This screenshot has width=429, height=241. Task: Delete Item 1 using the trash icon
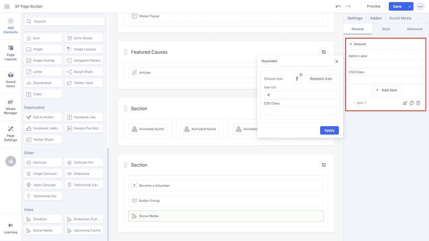[418, 103]
